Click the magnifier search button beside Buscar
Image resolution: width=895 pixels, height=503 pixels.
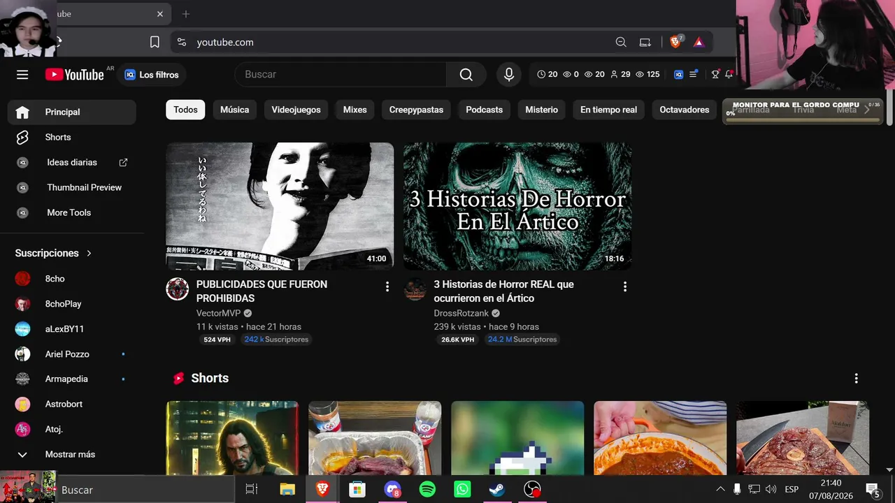click(466, 75)
